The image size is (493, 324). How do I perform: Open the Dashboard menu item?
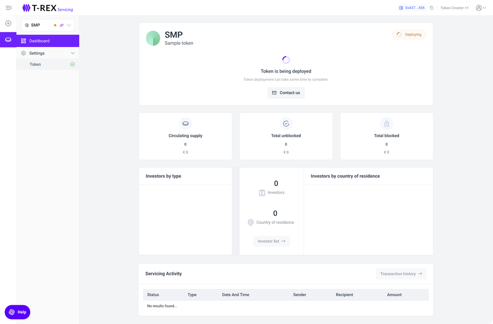click(48, 41)
